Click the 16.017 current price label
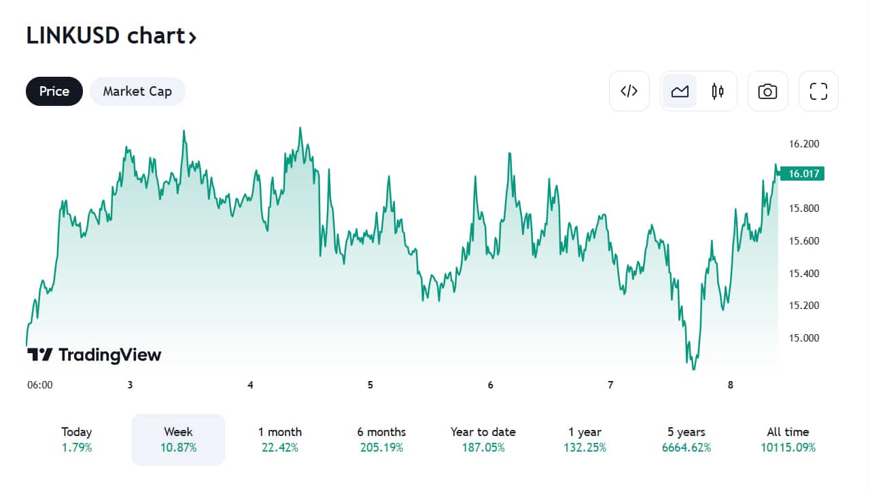The image size is (870, 489). point(802,174)
